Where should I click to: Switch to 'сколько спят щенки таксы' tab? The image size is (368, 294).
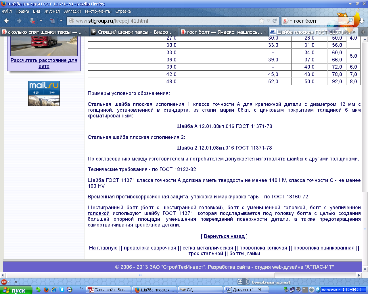[x=45, y=32]
